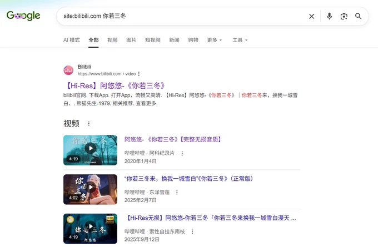378x247 pixels.
Task: Click source text 哔哩哔哩 · 阿科纪录片
Action: (x=150, y=153)
